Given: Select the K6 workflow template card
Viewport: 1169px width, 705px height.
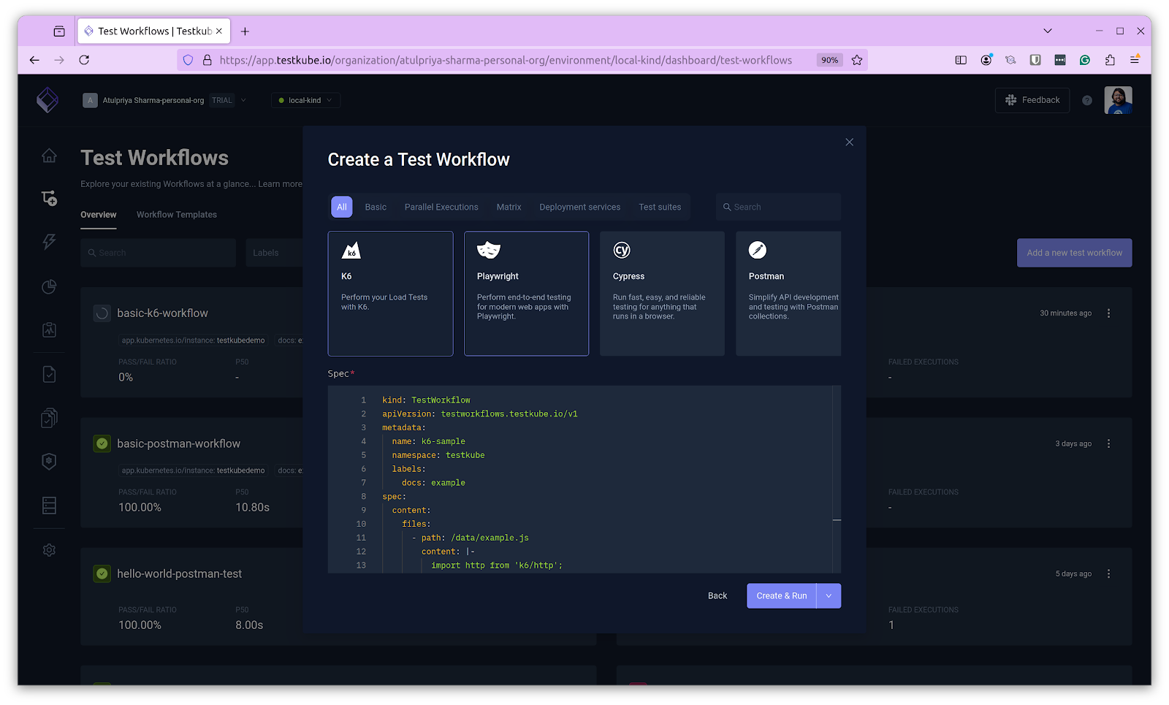Looking at the screenshot, I should click(x=390, y=294).
